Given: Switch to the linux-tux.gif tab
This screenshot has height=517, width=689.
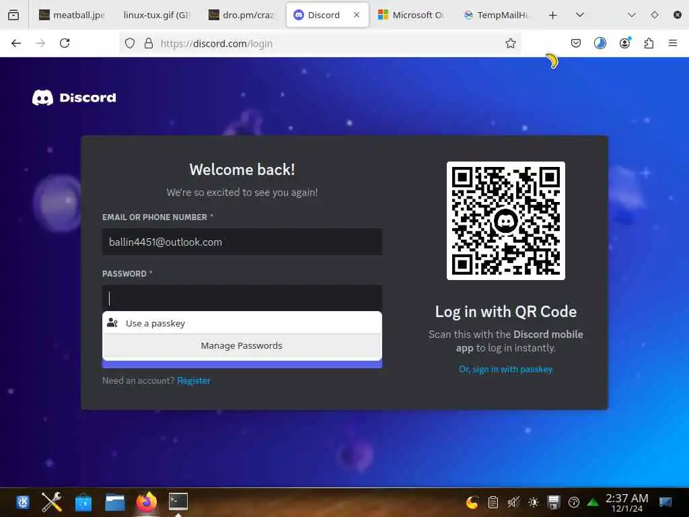Looking at the screenshot, I should [156, 15].
